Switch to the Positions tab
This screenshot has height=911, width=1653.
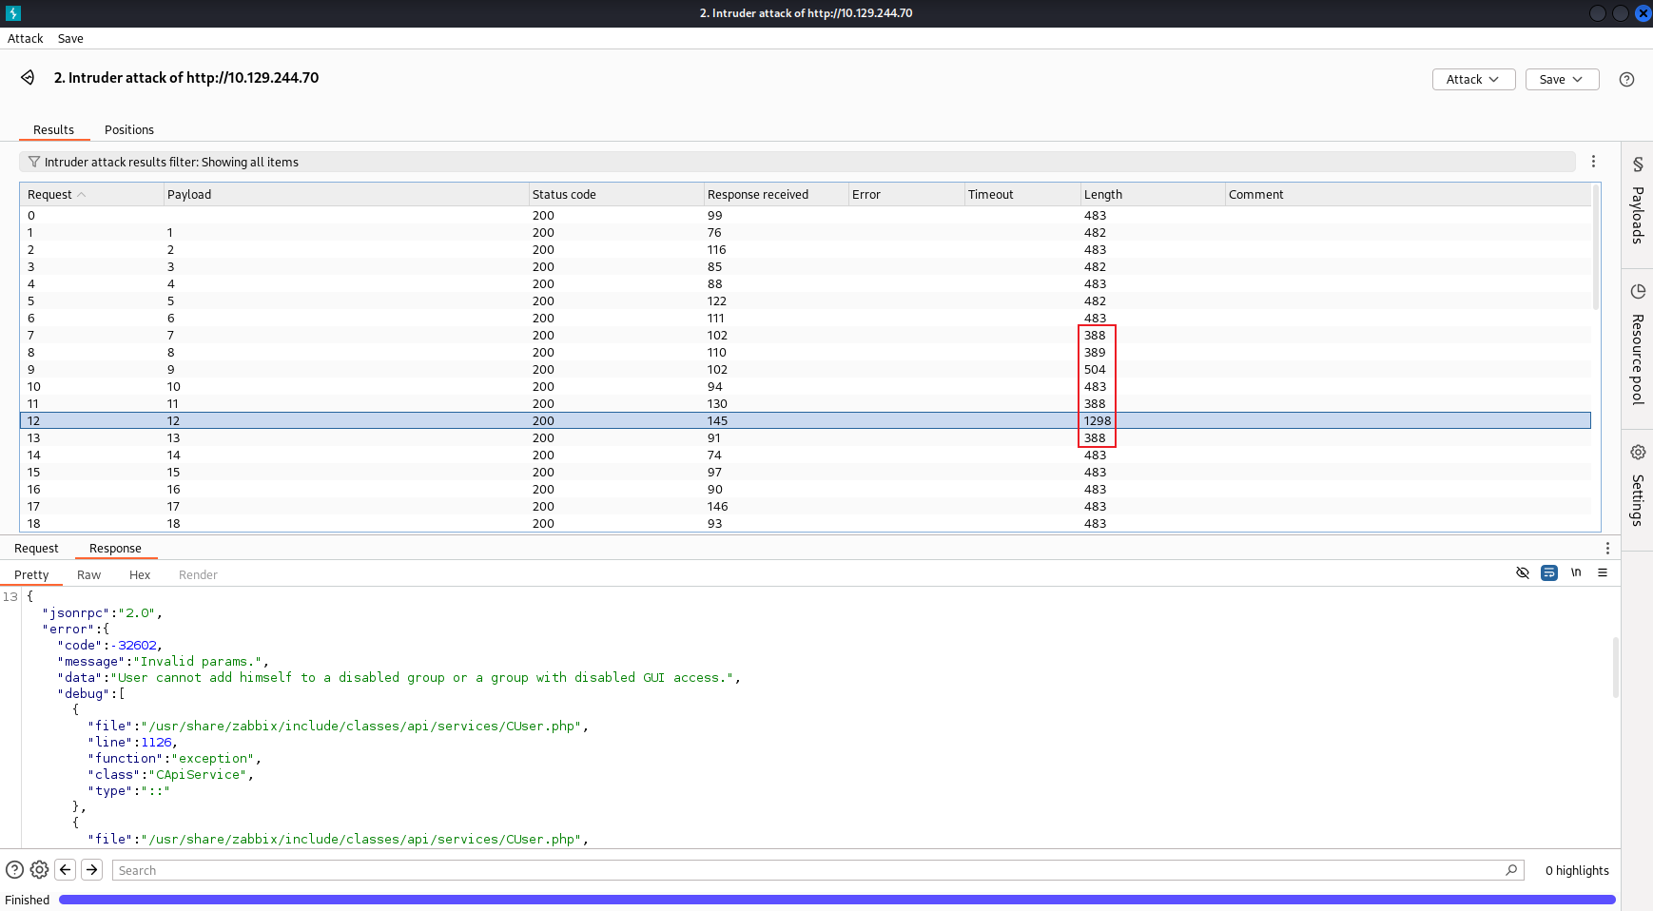129,130
